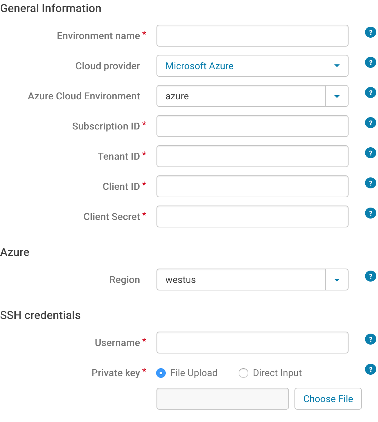The image size is (378, 422).
Task: Click help icon next to Client ID
Action: click(x=370, y=183)
